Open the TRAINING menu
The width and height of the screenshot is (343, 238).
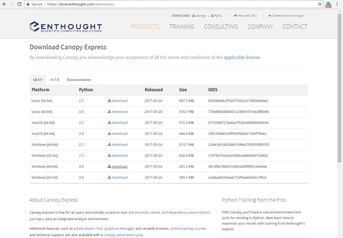(x=182, y=27)
